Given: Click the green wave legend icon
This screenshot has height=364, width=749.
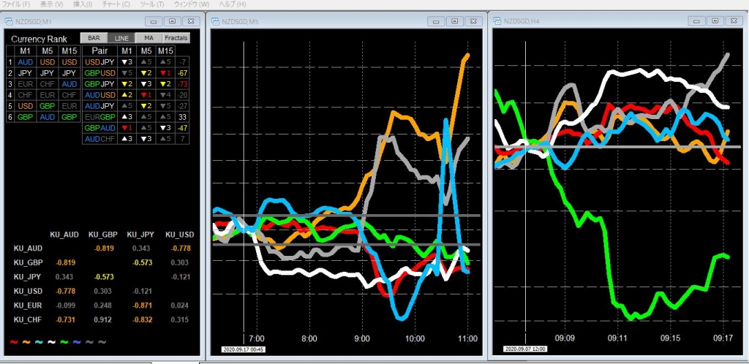Looking at the screenshot, I should click(64, 341).
